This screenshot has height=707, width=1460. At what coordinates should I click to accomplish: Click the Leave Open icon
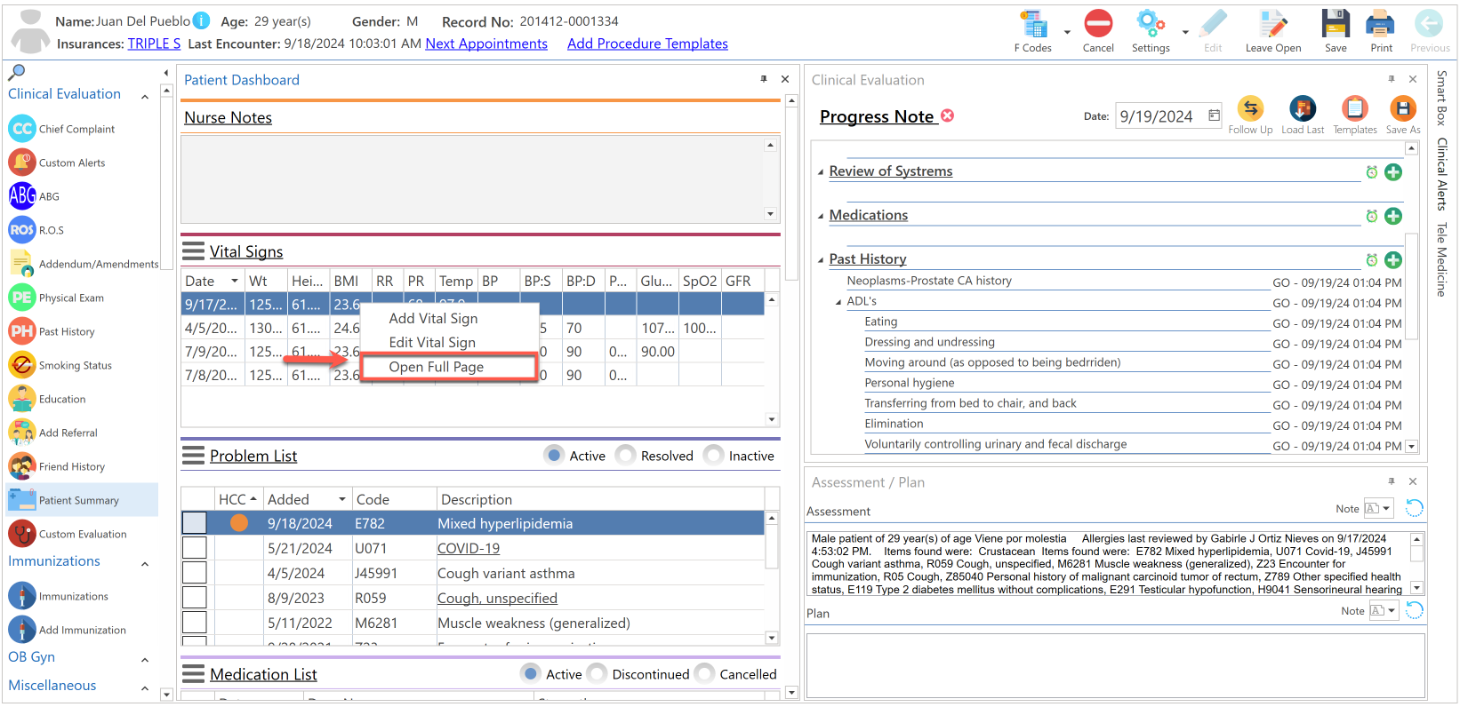(1272, 24)
